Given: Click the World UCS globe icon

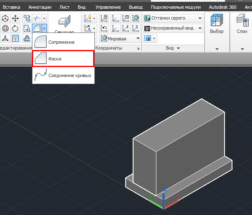Looking at the screenshot, I should pyautogui.click(x=136, y=18).
